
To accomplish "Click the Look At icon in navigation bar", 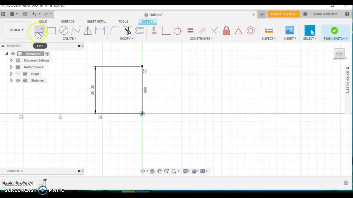I will pos(152,171).
